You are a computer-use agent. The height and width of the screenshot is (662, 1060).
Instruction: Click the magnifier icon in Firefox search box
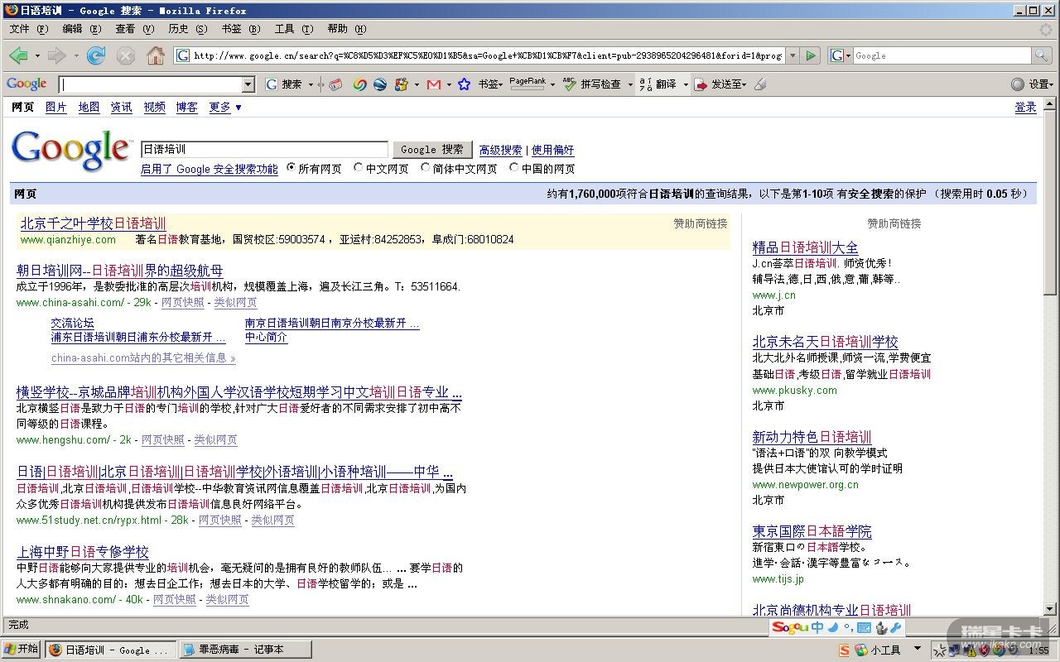pos(1042,55)
